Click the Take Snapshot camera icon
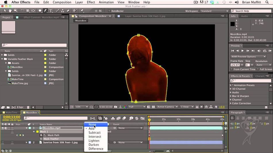The image size is (273, 153). (x=116, y=107)
